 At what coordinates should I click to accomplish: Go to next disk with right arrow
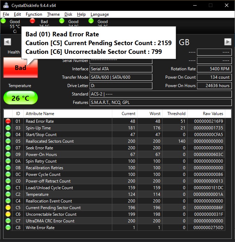pyautogui.click(x=228, y=42)
